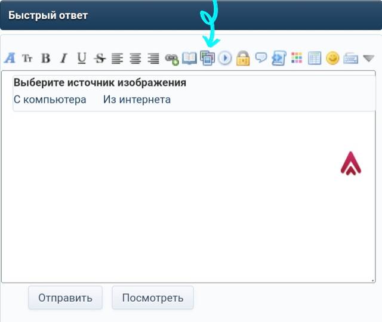The image size is (382, 322).
Task: Insert a table
Action: (x=315, y=58)
